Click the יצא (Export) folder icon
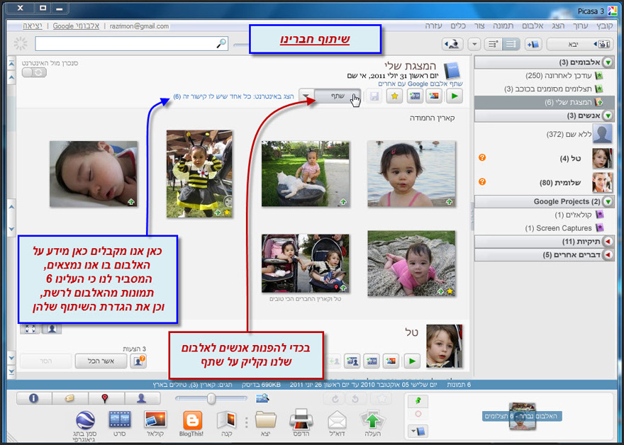This screenshot has width=624, height=445. click(265, 424)
